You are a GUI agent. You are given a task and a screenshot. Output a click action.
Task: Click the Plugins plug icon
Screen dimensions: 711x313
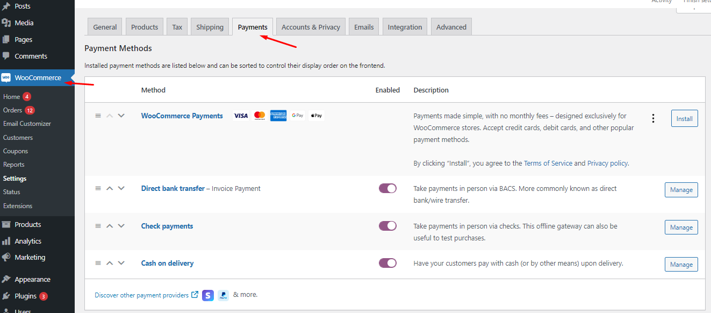(x=6, y=296)
